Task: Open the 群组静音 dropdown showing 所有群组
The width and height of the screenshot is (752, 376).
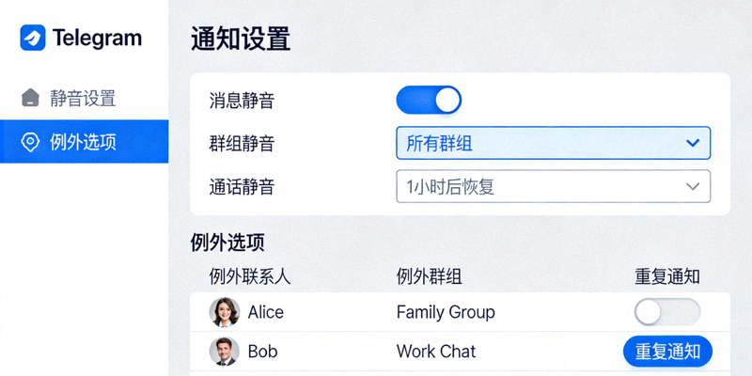Action: click(x=553, y=143)
